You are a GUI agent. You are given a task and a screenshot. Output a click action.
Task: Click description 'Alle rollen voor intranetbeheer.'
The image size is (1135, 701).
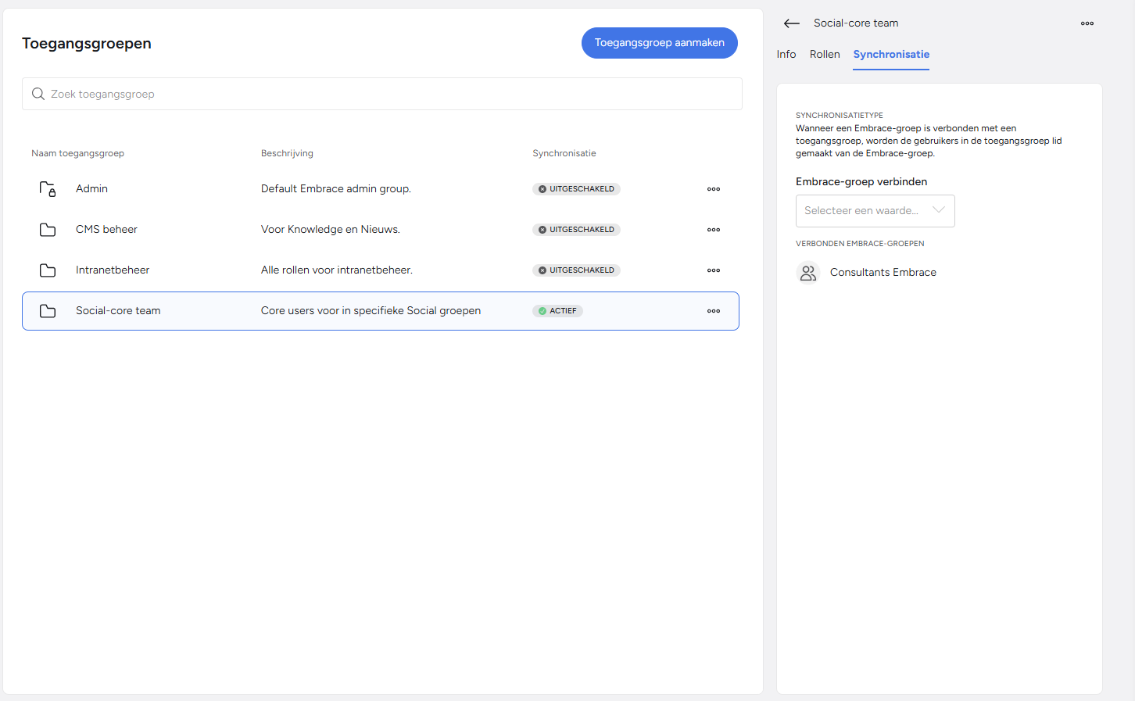click(x=337, y=270)
